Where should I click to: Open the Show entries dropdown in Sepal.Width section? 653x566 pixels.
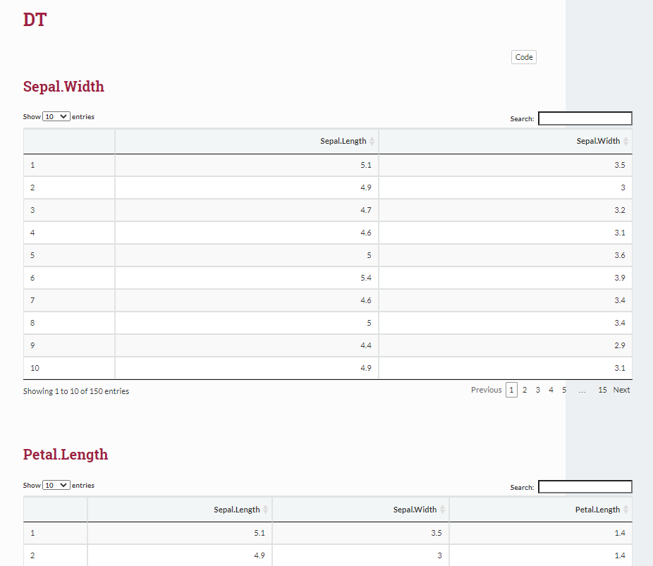56,116
